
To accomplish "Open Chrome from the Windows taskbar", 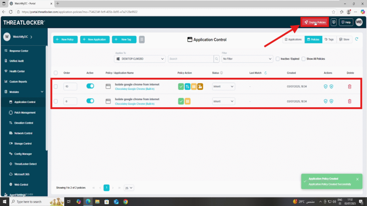I will pyautogui.click(x=126, y=202).
